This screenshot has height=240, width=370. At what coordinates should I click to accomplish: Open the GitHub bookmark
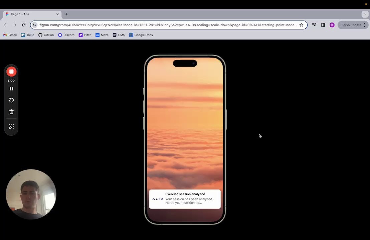(x=46, y=35)
